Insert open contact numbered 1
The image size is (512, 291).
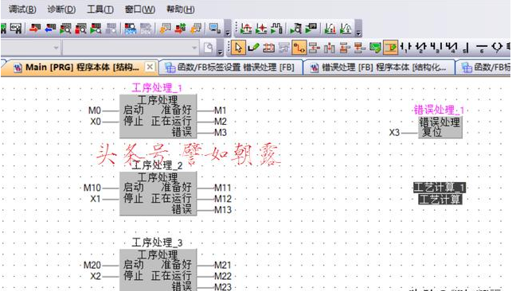(406, 48)
